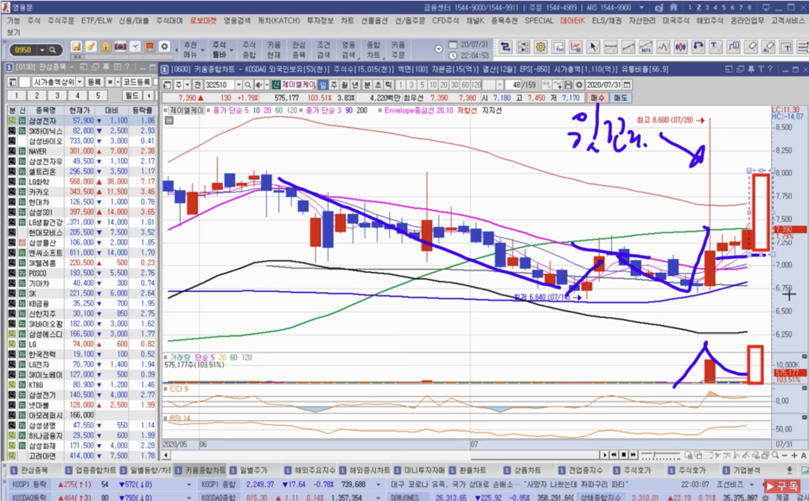Click the 코드등록 button
The image size is (809, 501).
[137, 82]
